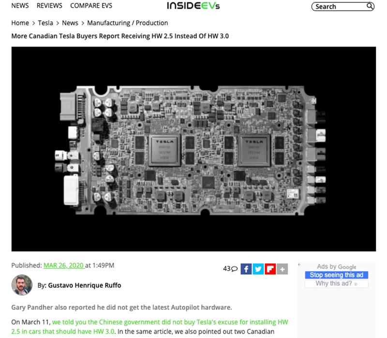Open more sharing options plus icon
This screenshot has width=387, height=338.
click(283, 269)
